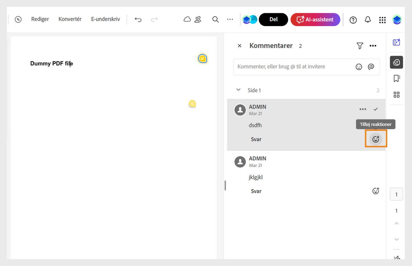Image resolution: width=412 pixels, height=266 pixels.
Task: Insert an emoji in the comment field
Action: (x=359, y=66)
